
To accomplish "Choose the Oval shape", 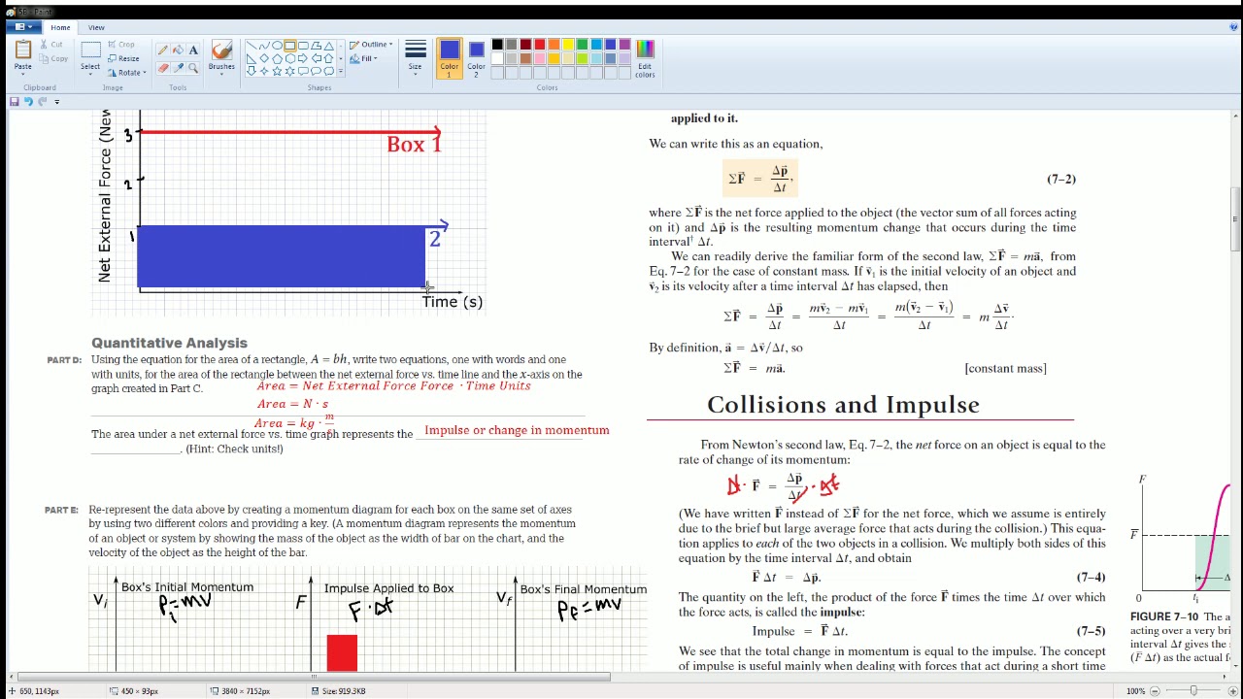I will tap(277, 46).
